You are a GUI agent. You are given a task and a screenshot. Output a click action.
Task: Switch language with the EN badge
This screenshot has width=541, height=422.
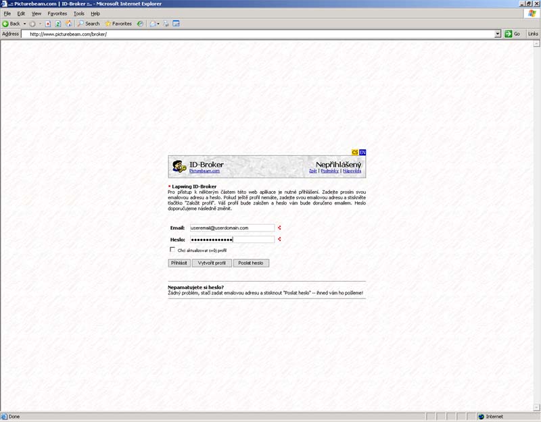coord(362,153)
